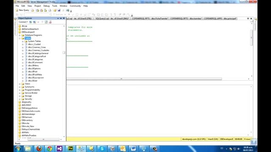The height and width of the screenshot is (152, 271).
Task: Open the File menu
Action: [17, 6]
